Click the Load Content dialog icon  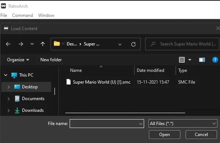click(x=6, y=29)
